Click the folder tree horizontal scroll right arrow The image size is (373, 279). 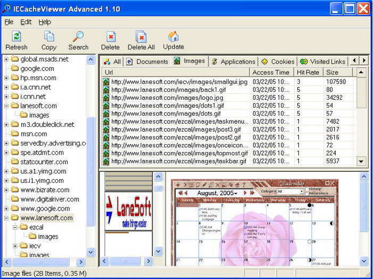pos(80,262)
